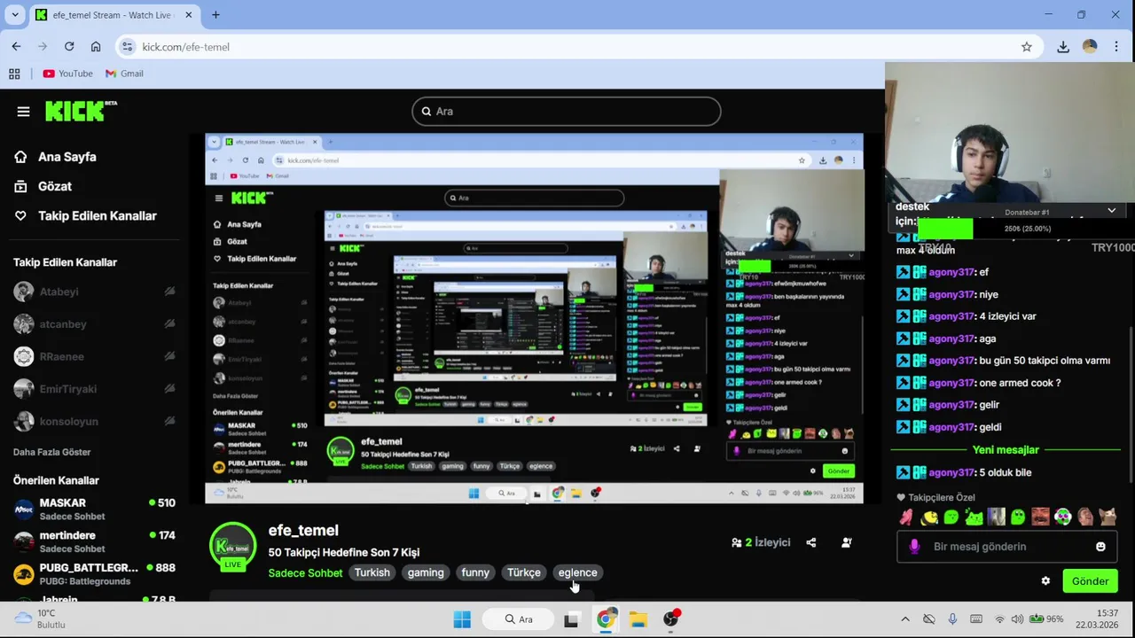Insert the pop cat emote
The width and height of the screenshot is (1135, 638).
(x=1107, y=517)
